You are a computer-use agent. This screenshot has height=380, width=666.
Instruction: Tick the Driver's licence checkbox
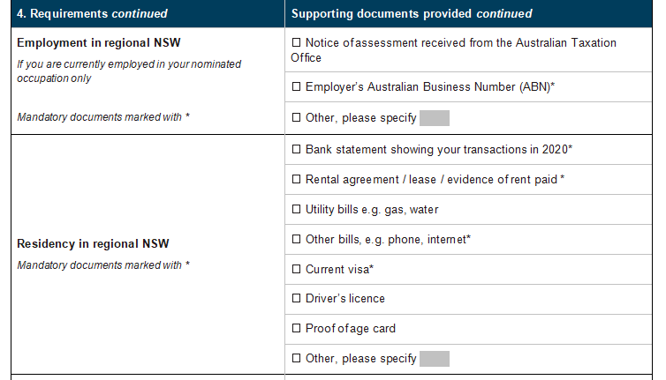click(x=297, y=298)
